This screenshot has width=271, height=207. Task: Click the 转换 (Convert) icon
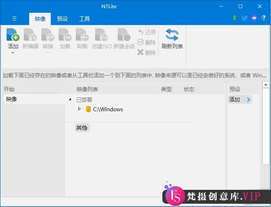[x=48, y=35]
